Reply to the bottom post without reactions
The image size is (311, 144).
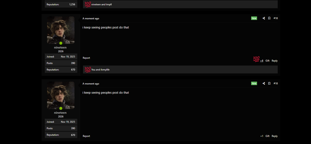point(275,136)
